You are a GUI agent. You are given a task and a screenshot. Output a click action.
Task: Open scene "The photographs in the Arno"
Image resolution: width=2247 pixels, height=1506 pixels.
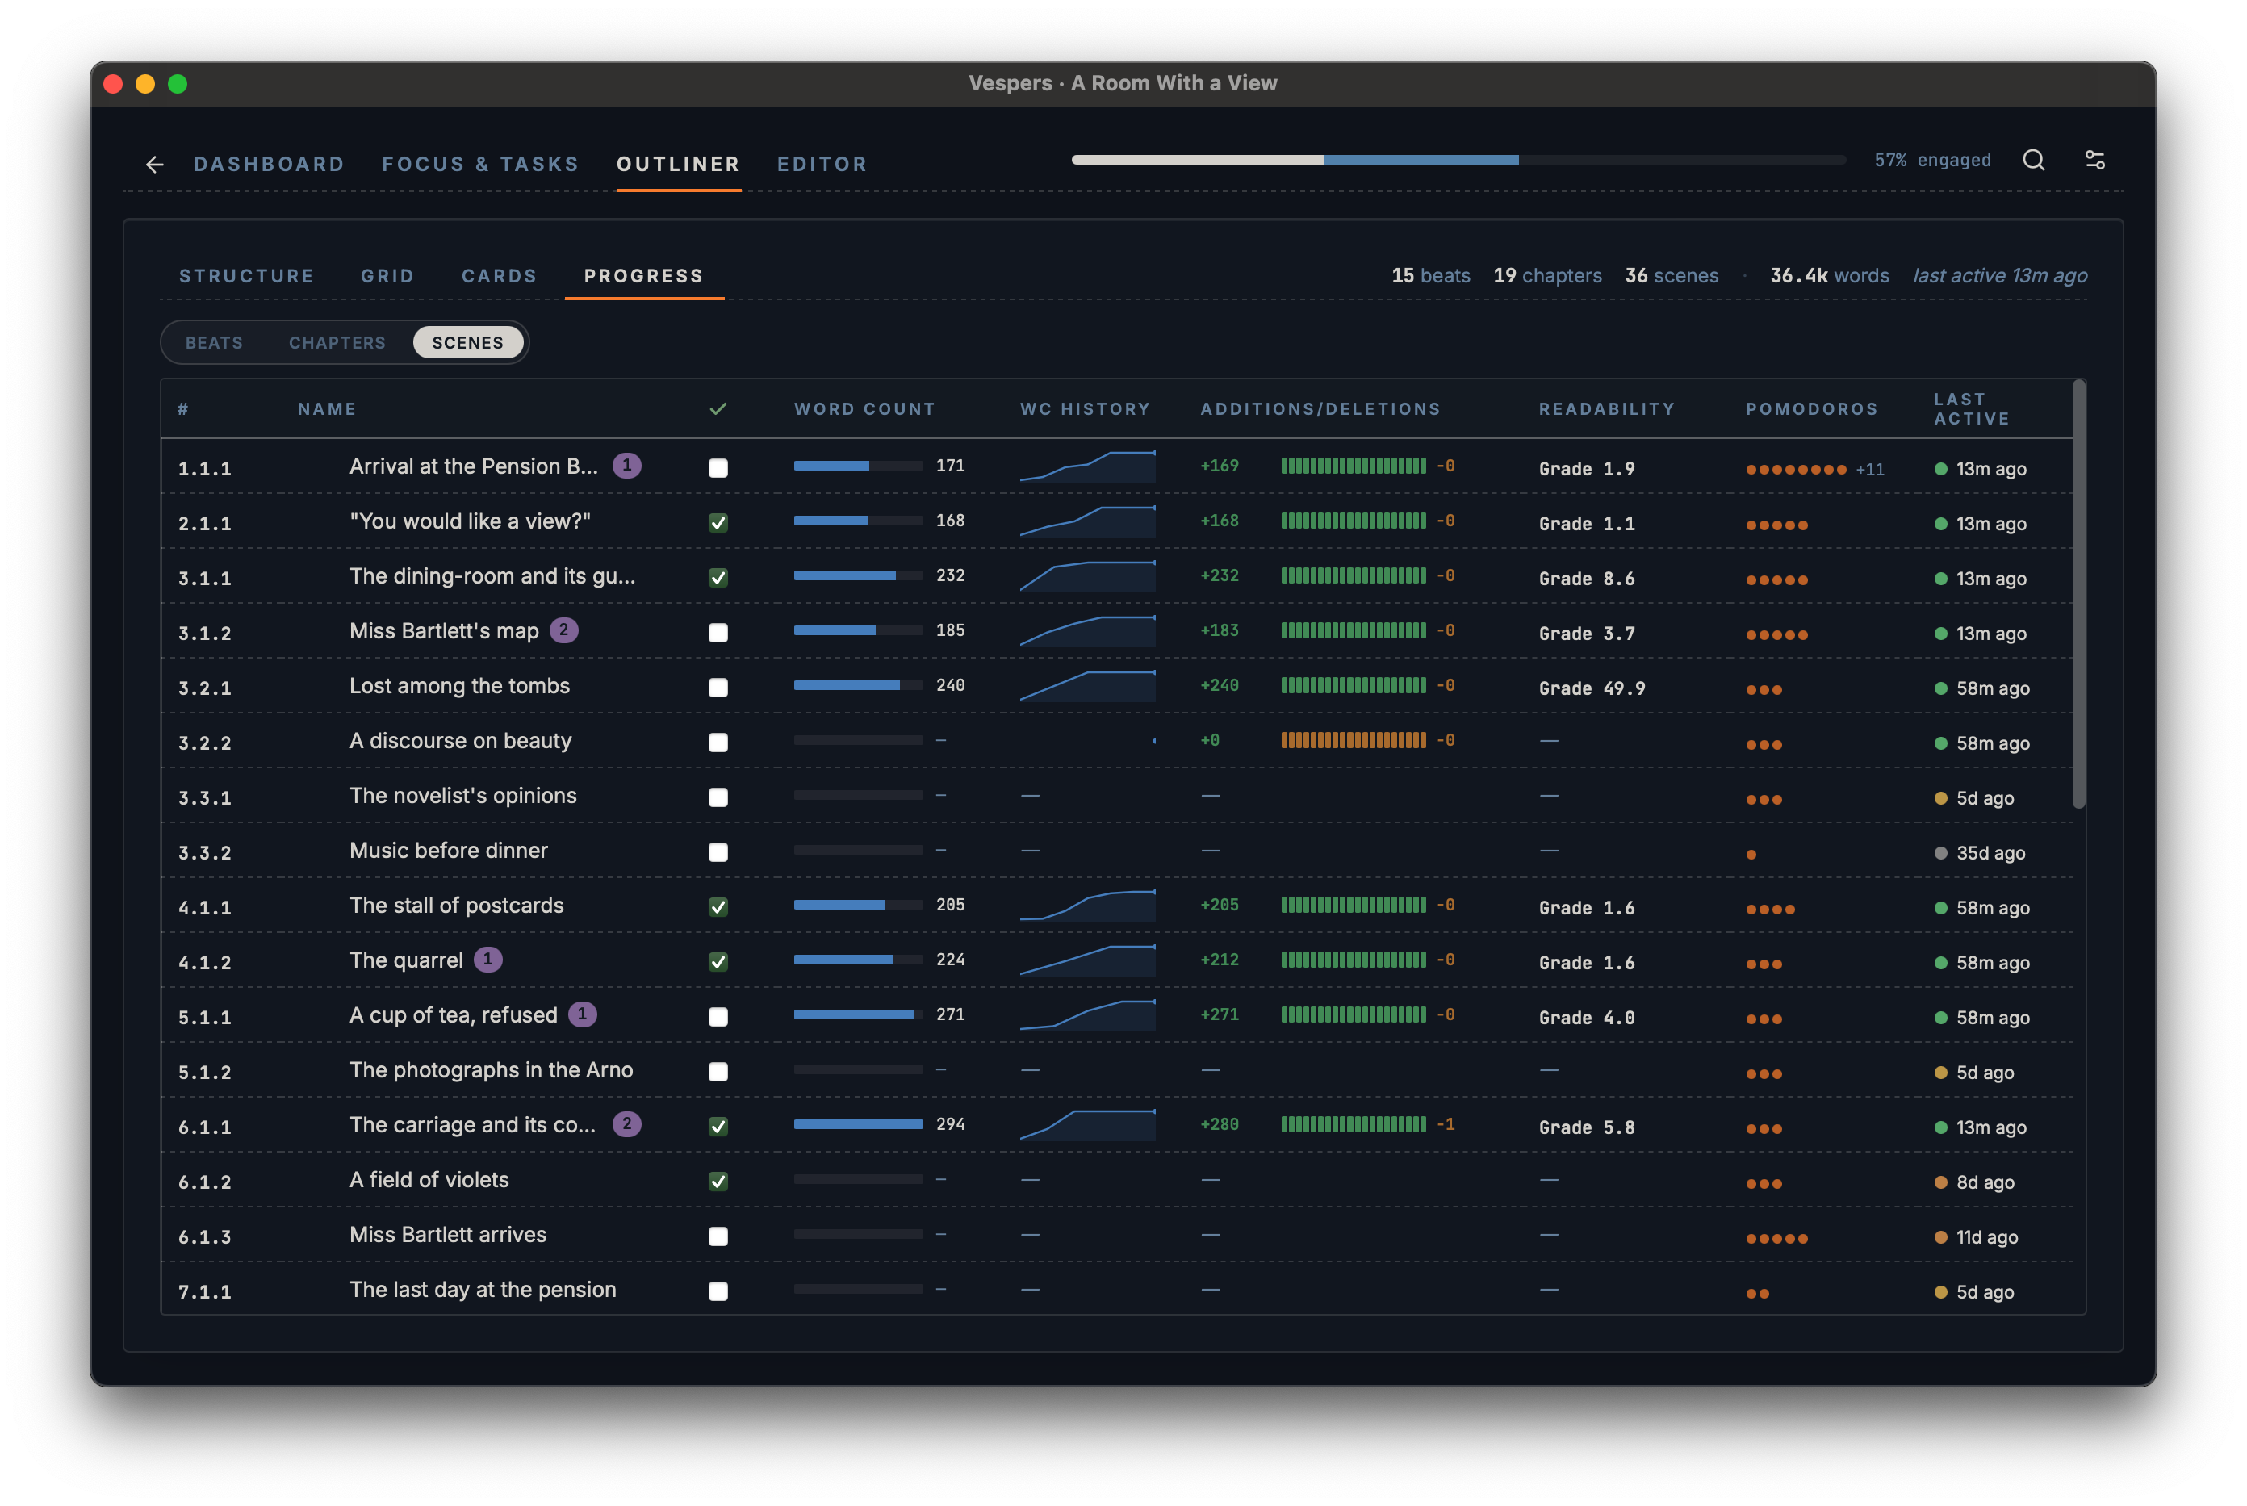(x=491, y=1070)
